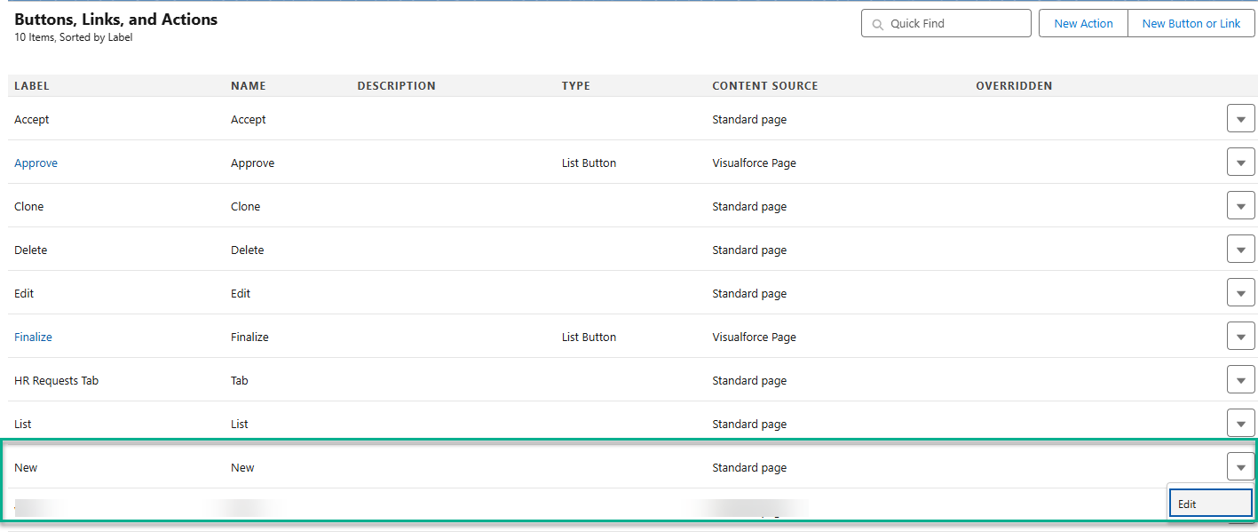Screen dimensions: 1258x532
Task: Click the OVERRIDDEN column header
Action: (x=1014, y=86)
